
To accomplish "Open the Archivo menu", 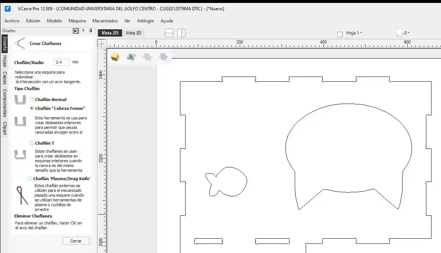I will pos(12,21).
